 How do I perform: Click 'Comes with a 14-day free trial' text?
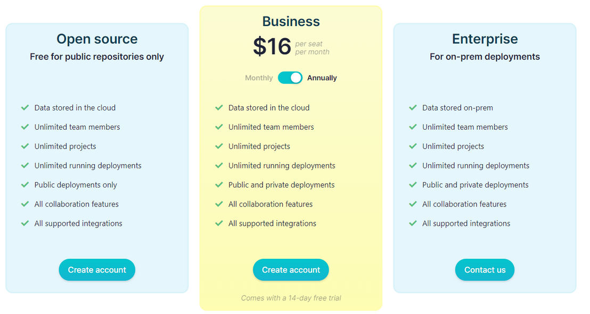click(x=291, y=298)
